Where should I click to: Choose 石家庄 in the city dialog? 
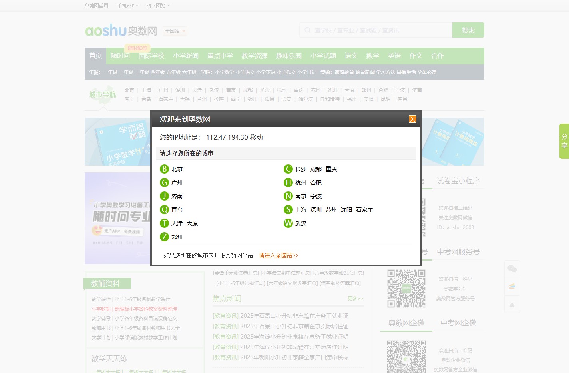(364, 210)
